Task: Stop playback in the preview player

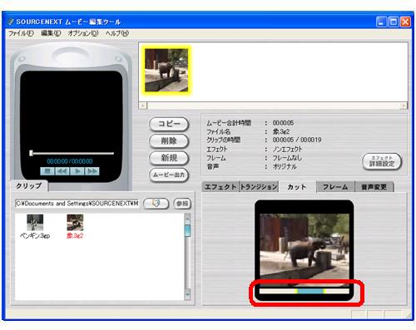Action: [x=47, y=171]
